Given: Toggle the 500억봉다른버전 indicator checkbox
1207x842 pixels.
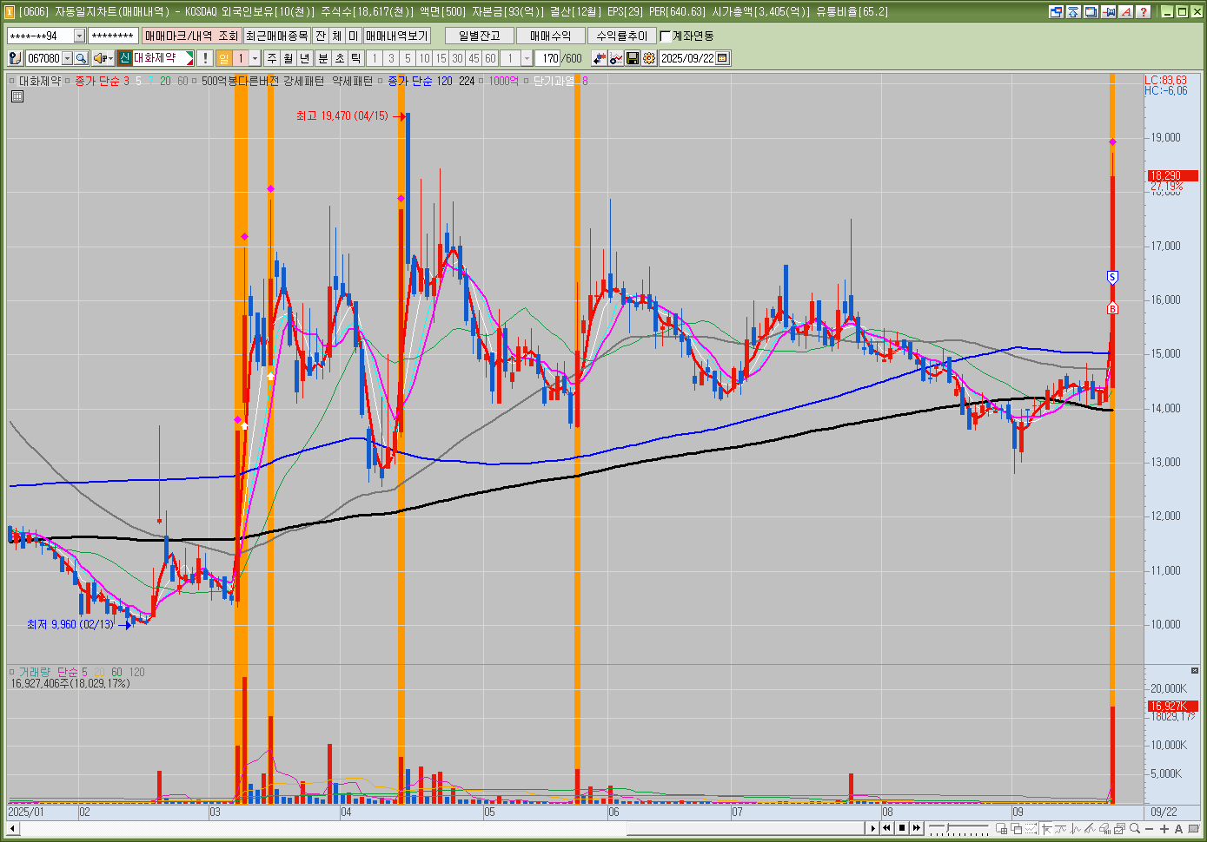Looking at the screenshot, I should click(x=195, y=81).
